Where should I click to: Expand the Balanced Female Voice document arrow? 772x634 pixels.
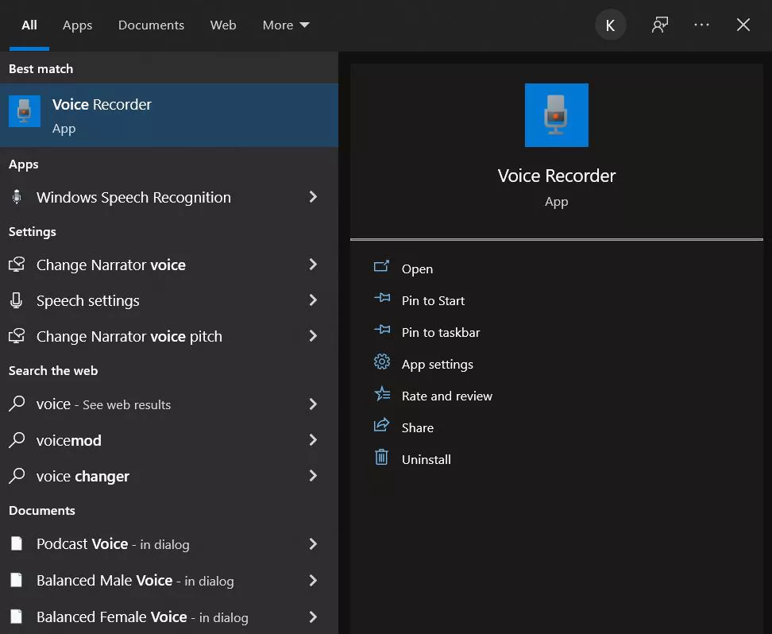coord(313,617)
